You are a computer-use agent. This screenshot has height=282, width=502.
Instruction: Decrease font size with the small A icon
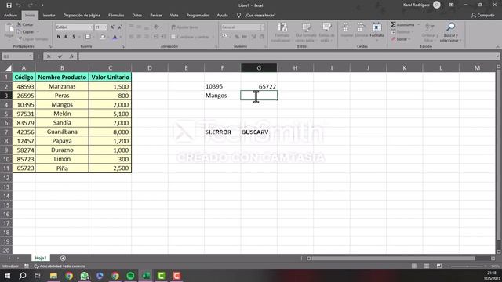(120, 27)
